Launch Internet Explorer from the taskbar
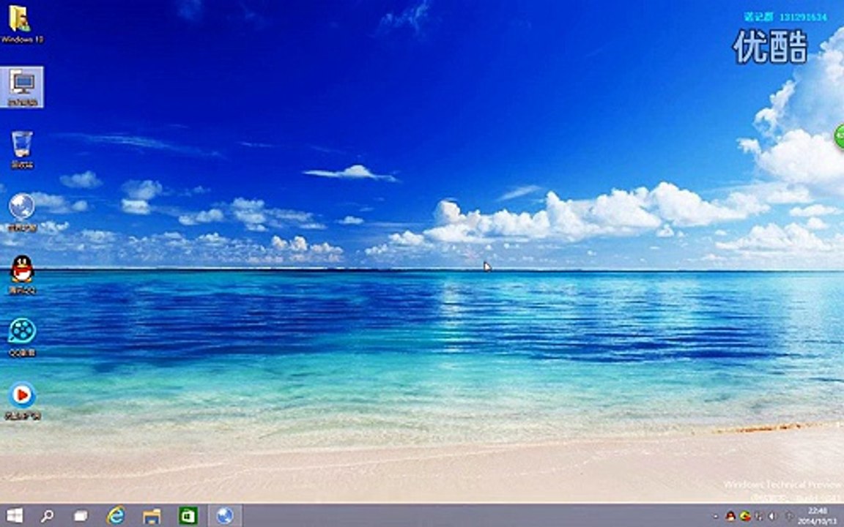 pos(116,516)
